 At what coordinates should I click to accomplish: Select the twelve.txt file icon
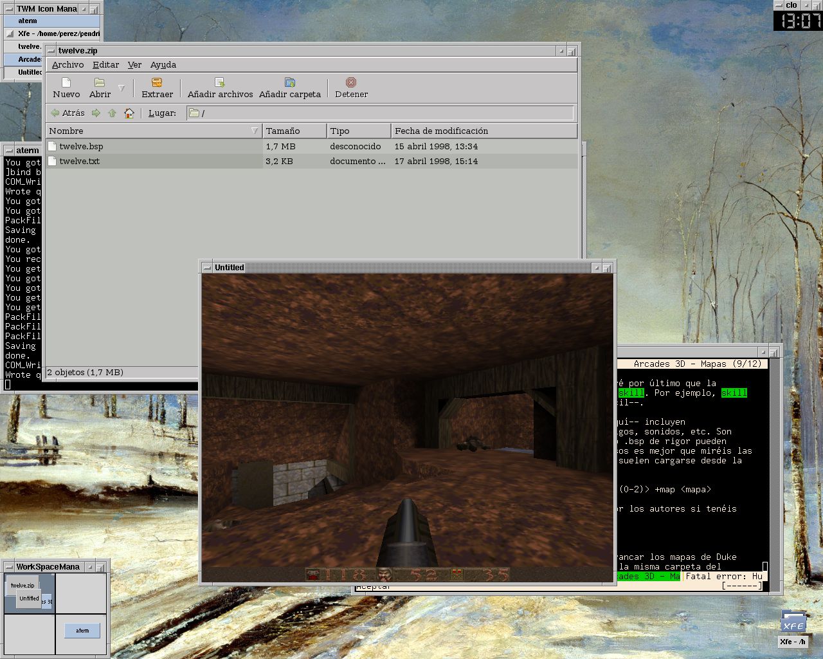(x=53, y=161)
